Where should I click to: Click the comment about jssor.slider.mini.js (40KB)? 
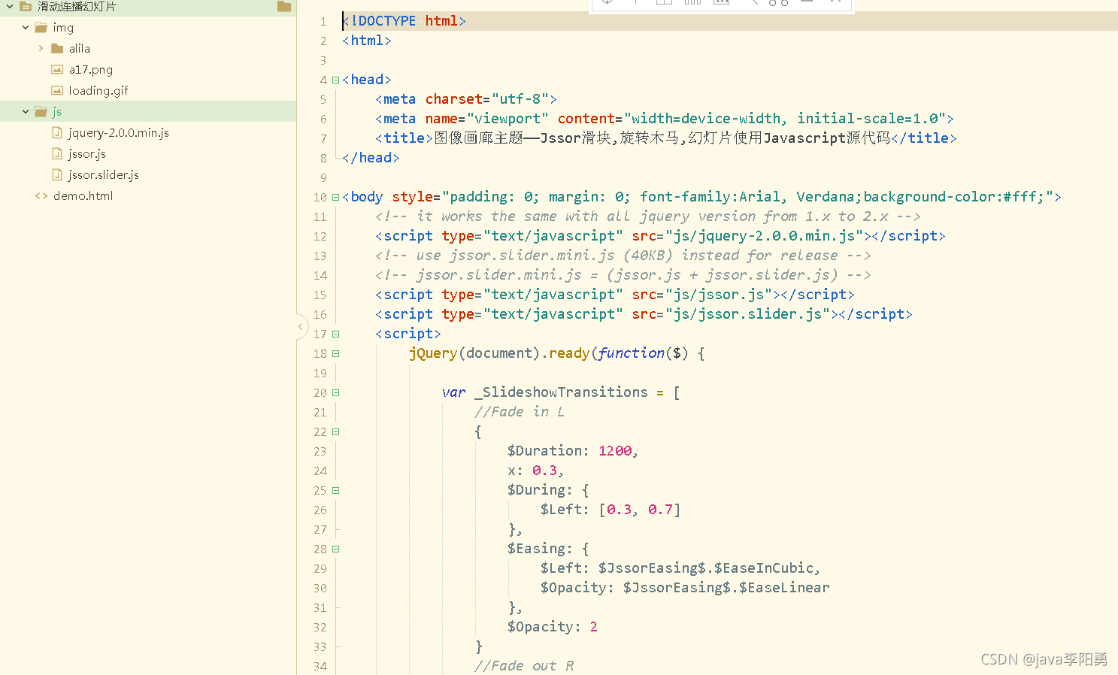(x=623, y=256)
